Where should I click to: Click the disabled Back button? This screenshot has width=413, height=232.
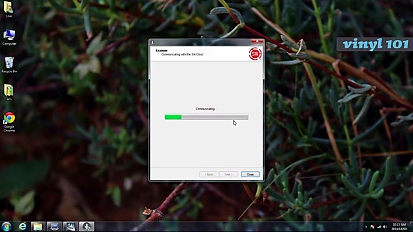[209, 175]
